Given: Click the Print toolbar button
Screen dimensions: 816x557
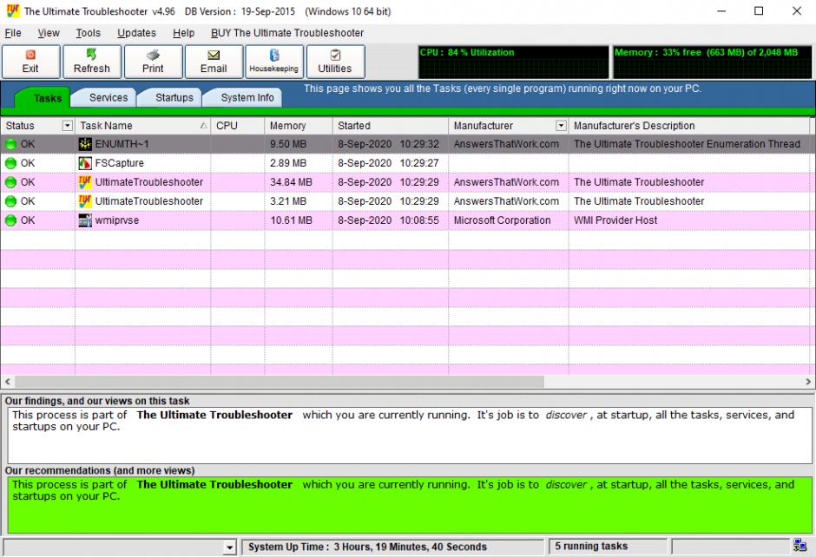Looking at the screenshot, I should pos(153,62).
